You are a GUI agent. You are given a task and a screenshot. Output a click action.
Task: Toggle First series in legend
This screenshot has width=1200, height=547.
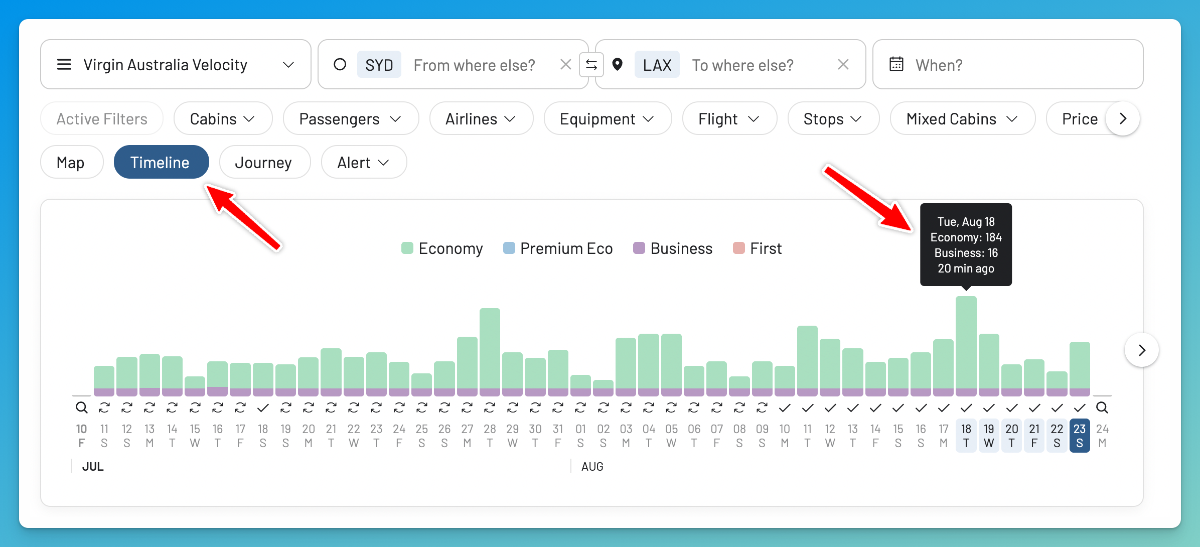pyautogui.click(x=758, y=248)
